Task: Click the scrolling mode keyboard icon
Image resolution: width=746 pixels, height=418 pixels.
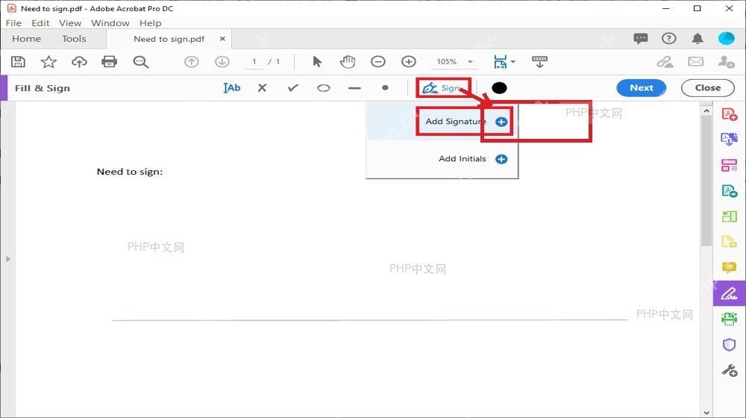Action: (x=539, y=62)
